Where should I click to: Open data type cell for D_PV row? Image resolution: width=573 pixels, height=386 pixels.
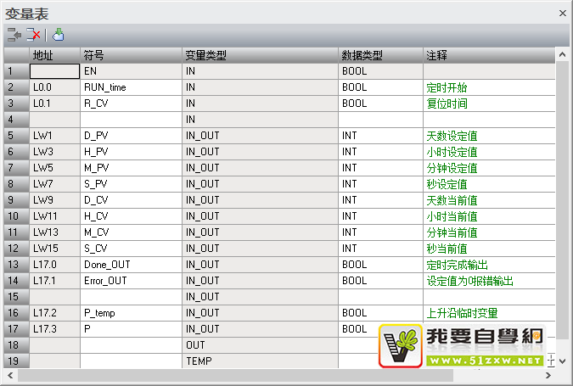click(x=380, y=136)
